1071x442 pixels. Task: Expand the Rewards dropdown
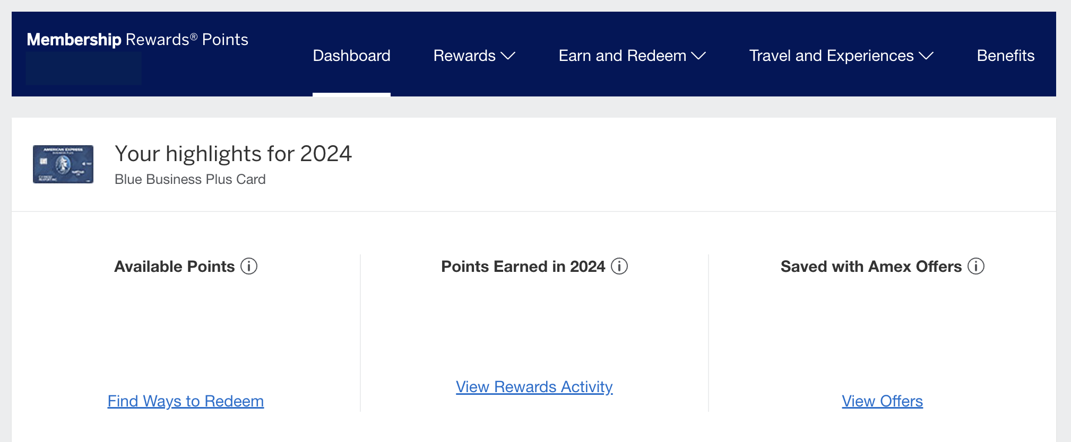click(474, 56)
